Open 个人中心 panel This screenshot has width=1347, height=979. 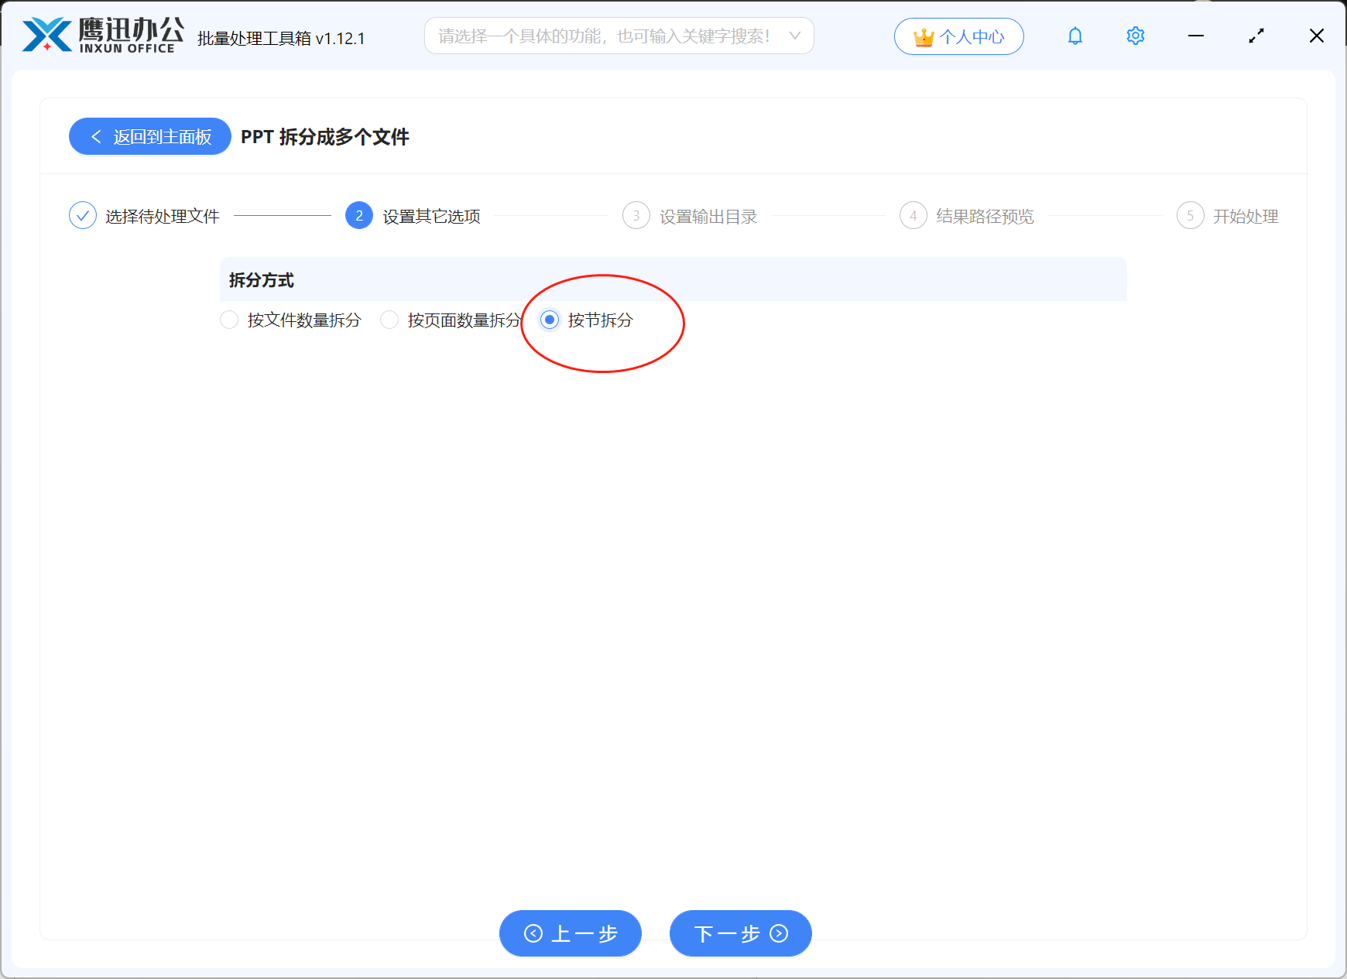(x=958, y=36)
